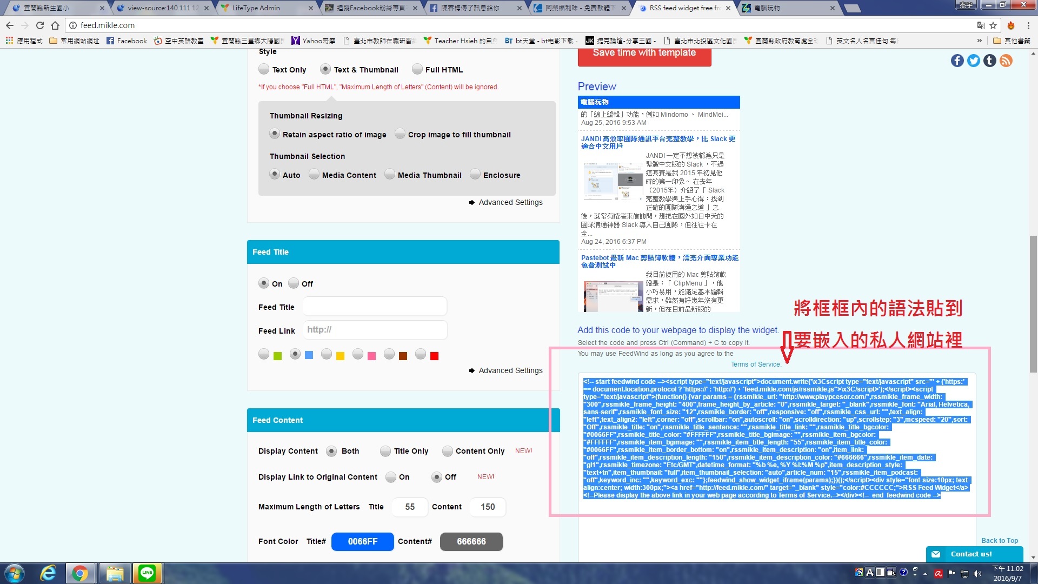Click the home icon in toolbar
The image size is (1038, 584).
pyautogui.click(x=55, y=25)
